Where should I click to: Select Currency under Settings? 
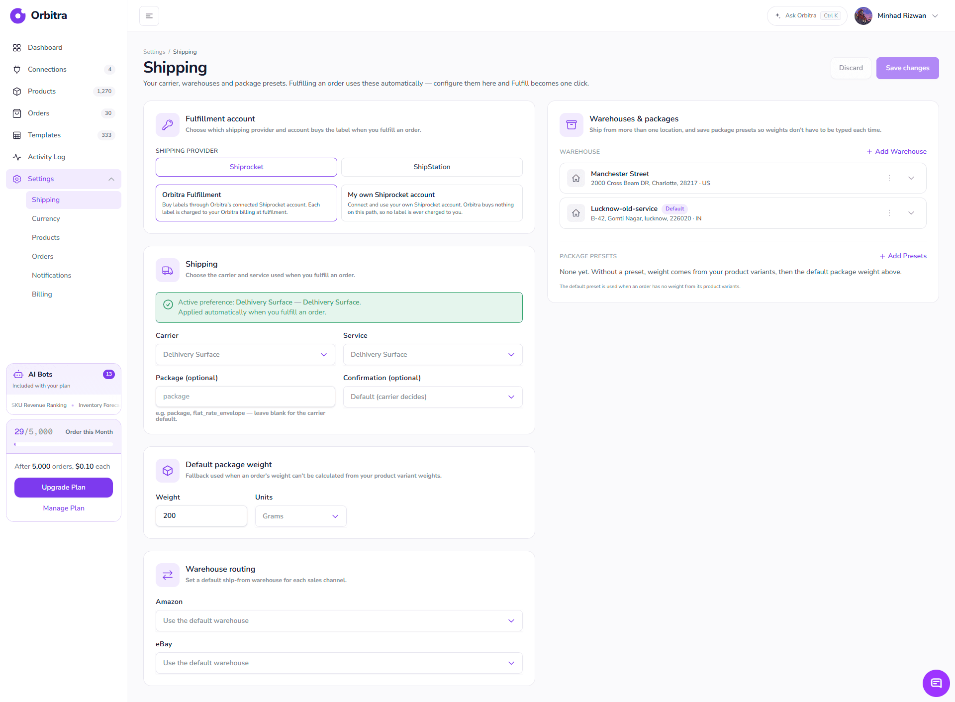coord(74,218)
